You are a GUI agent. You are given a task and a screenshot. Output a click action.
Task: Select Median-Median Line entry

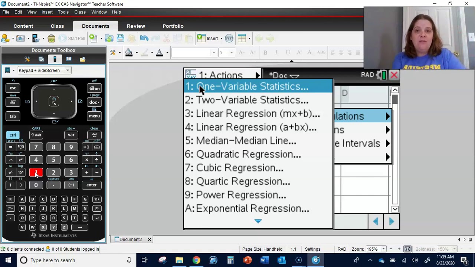pyautogui.click(x=258, y=141)
